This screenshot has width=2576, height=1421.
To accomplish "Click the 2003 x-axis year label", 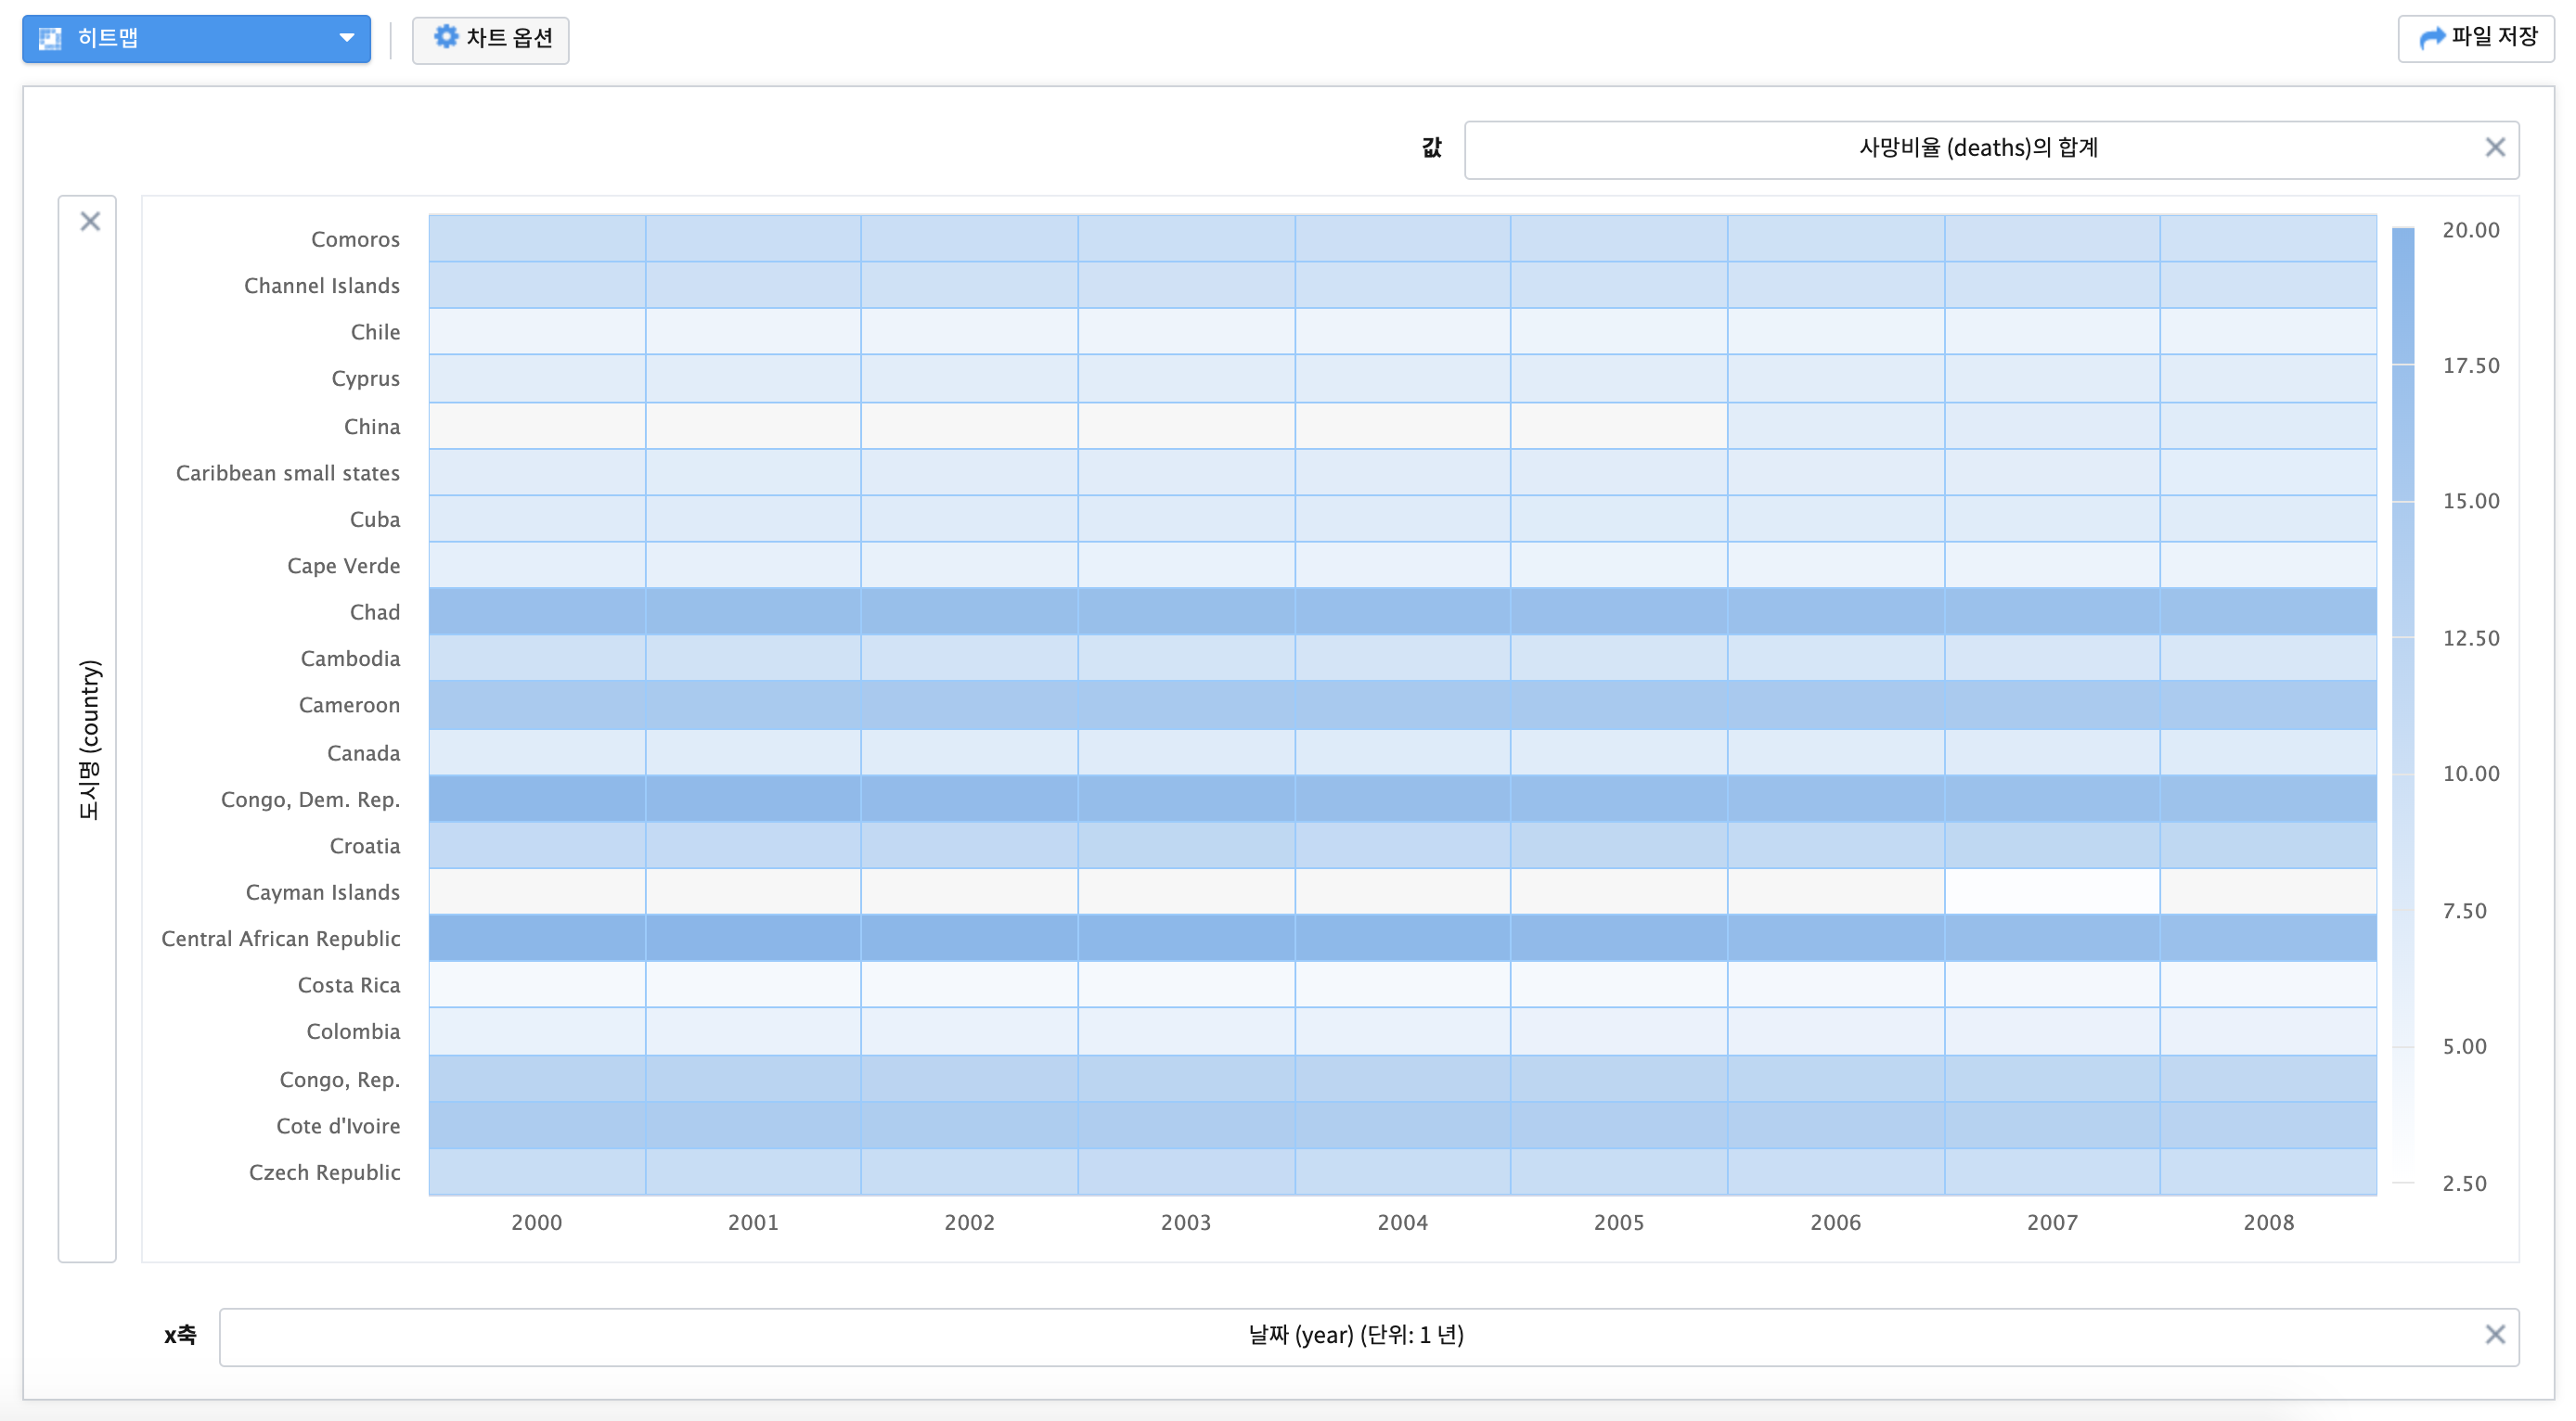I will [1186, 1223].
